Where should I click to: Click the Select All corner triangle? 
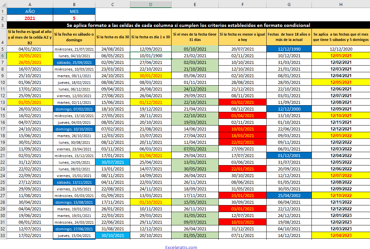pos(4,4)
